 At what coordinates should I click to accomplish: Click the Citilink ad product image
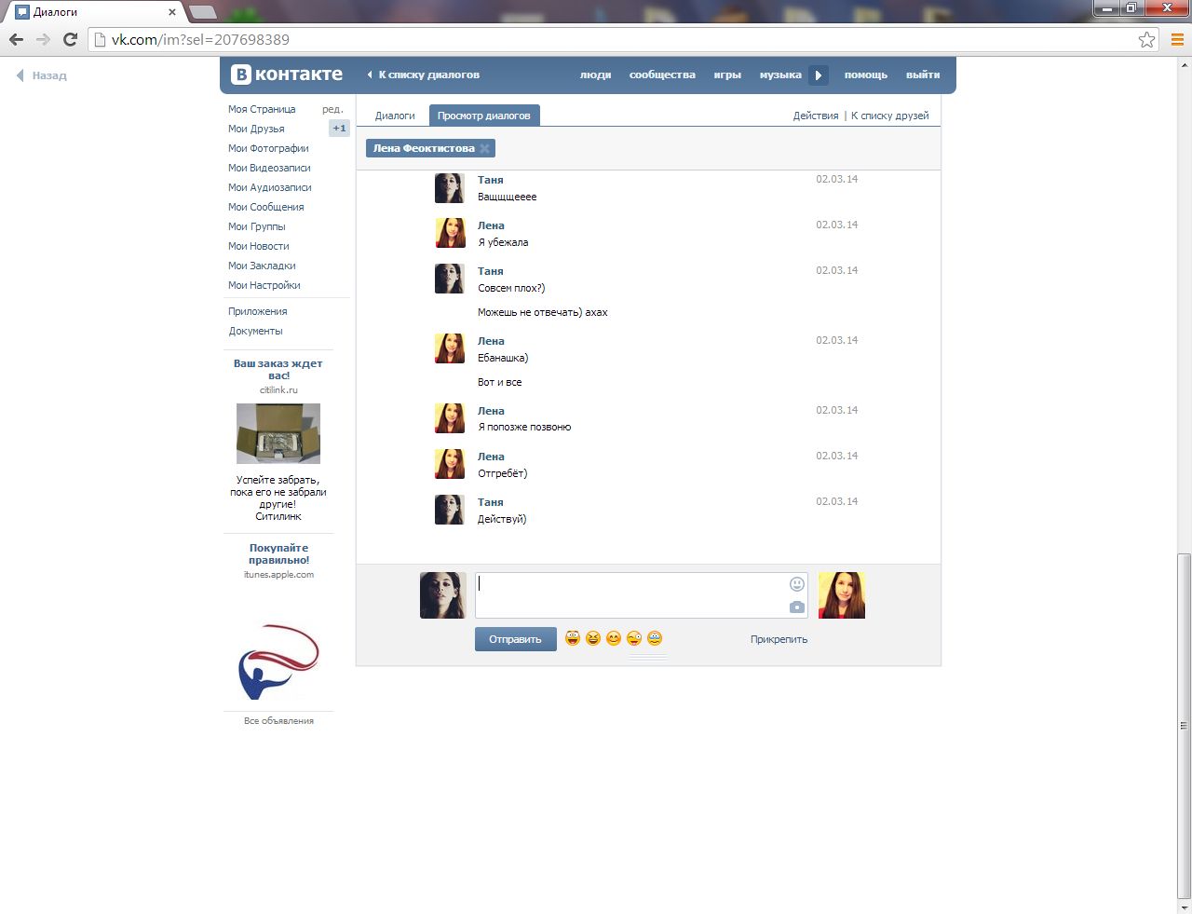pyautogui.click(x=278, y=433)
